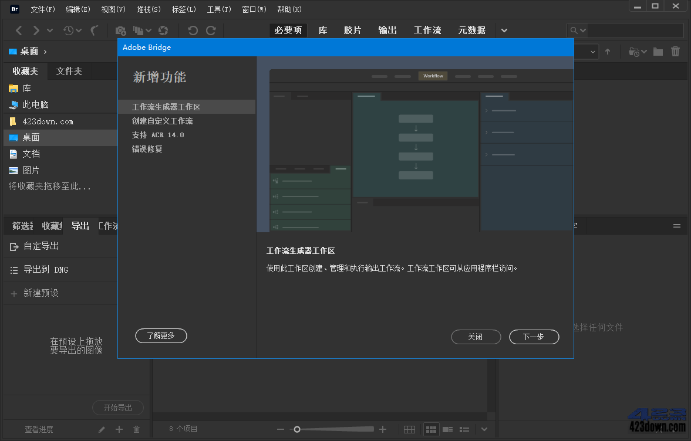Click the copy files icon on the toolbar

click(x=138, y=30)
